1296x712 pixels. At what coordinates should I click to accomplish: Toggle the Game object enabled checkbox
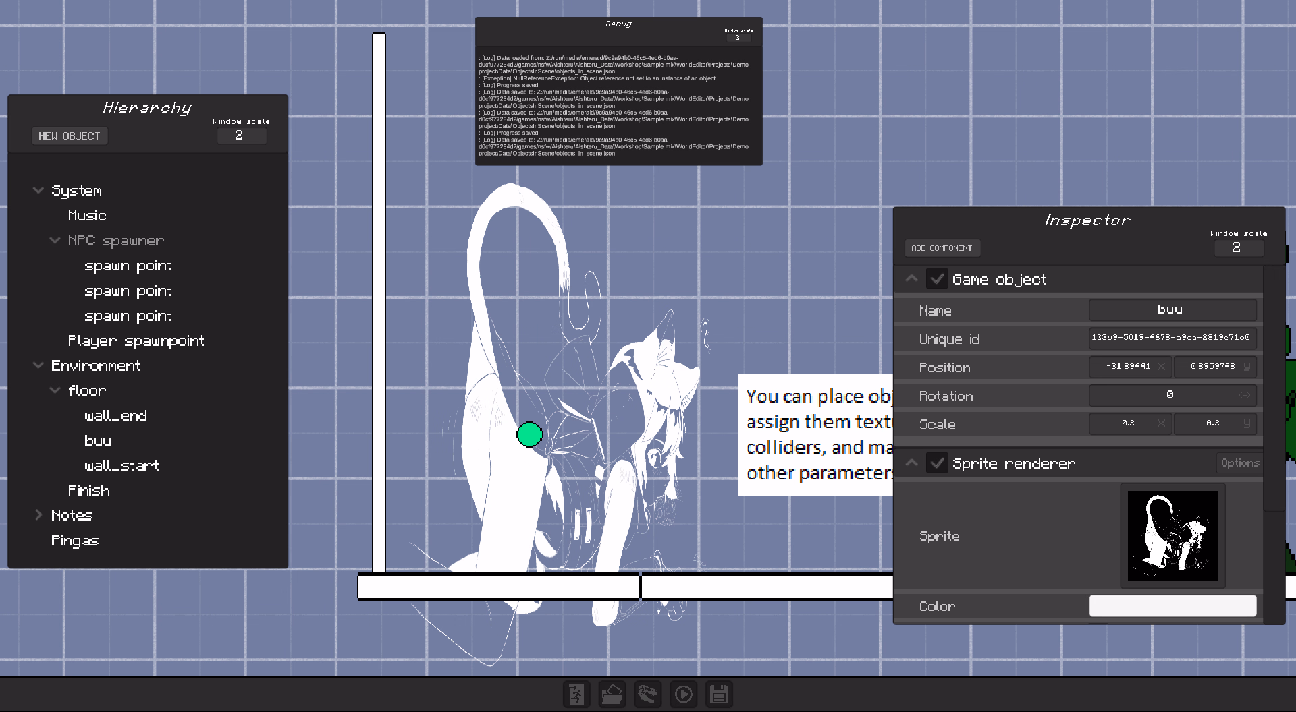coord(937,278)
